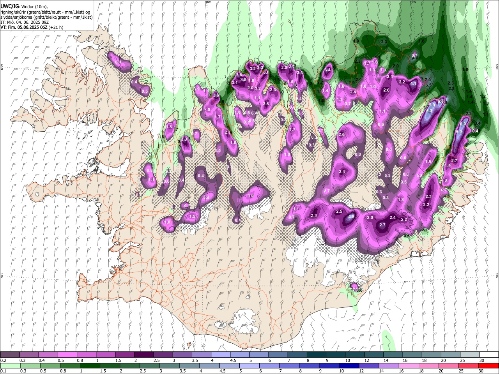The image size is (499, 374).
Task: Click the UWC/IG title text
Action: [x=9, y=7]
